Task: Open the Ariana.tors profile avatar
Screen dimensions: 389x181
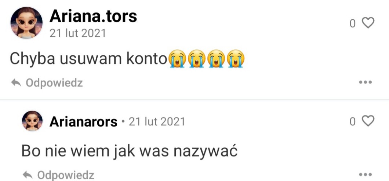Action: [x=26, y=23]
